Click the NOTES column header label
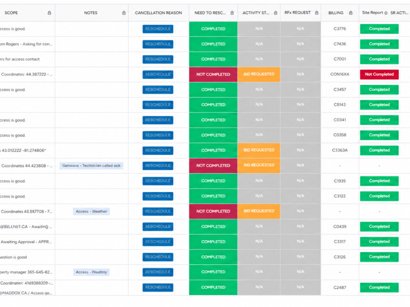This screenshot has height=307, width=410. (91, 13)
